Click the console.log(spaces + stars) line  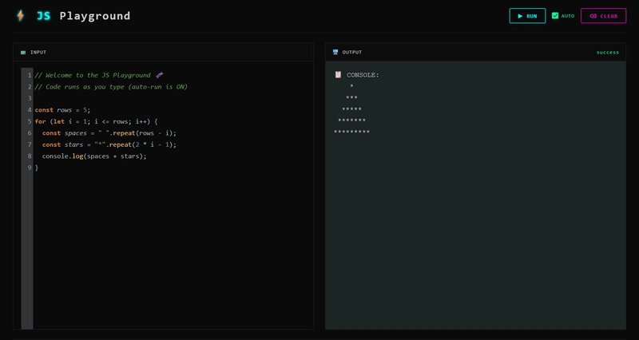[94, 156]
